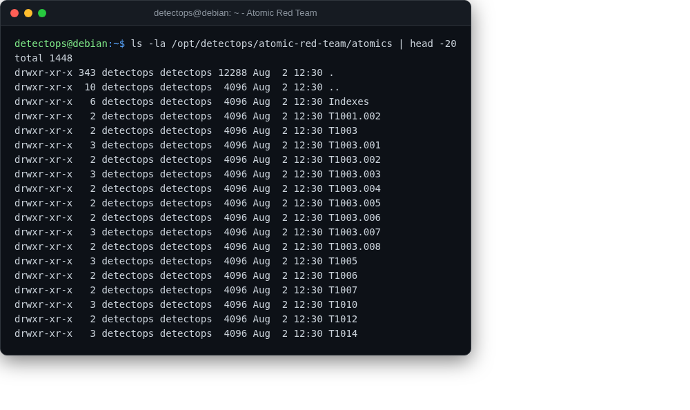
Task: Click the 'T1003.007' directory name
Action: 355,232
